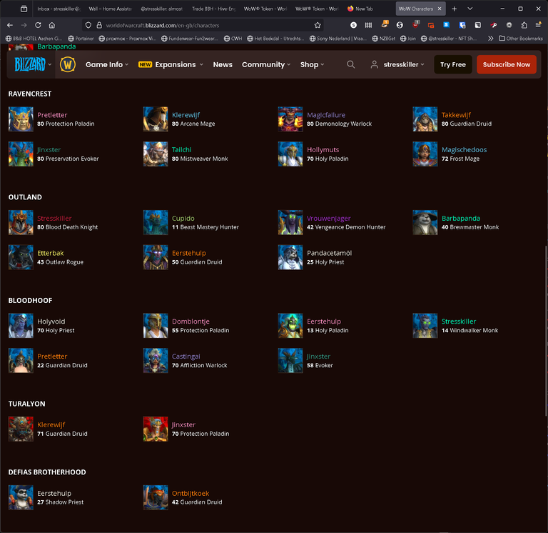Click the Takkewijf Guardian Druid portrait

click(x=425, y=119)
